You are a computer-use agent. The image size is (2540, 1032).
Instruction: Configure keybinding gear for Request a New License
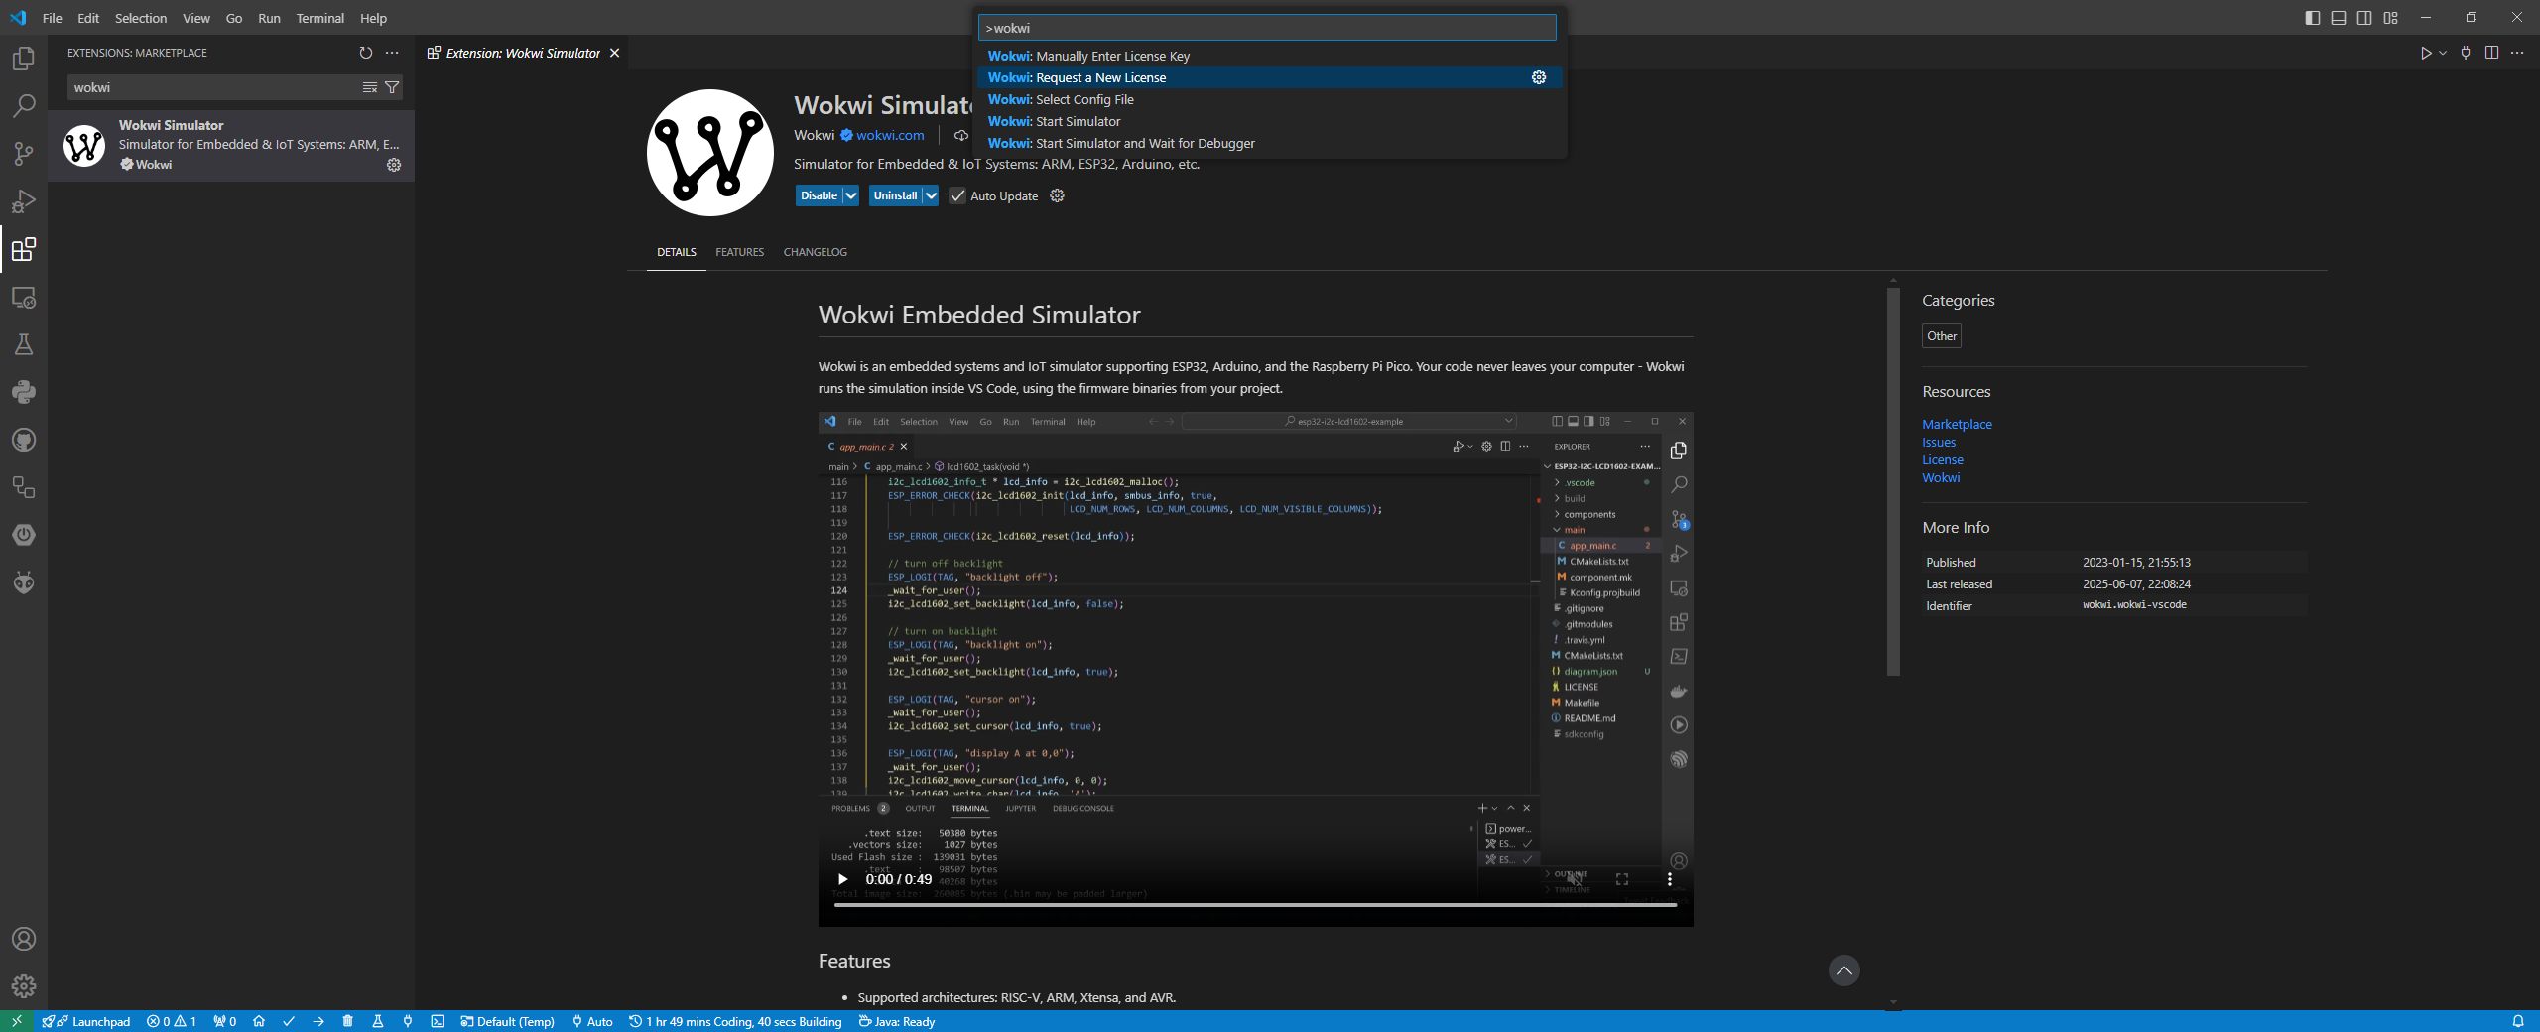point(1539,77)
